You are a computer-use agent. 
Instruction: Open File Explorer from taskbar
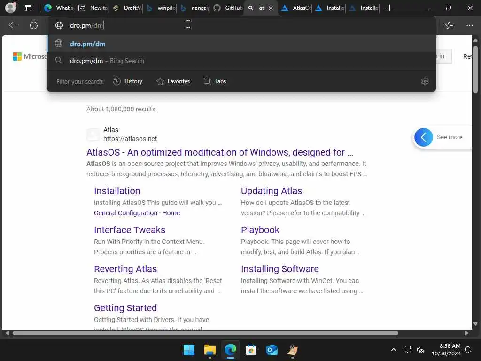pos(210,350)
